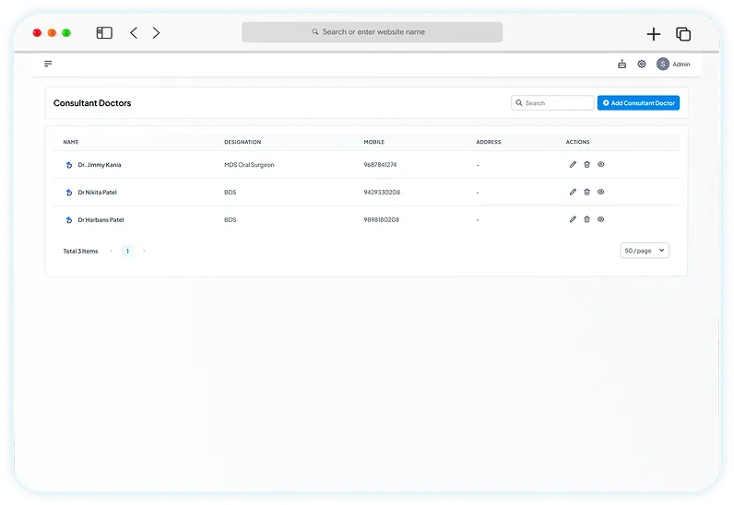Image resolution: width=734 pixels, height=505 pixels.
Task: Delete Dr. Jimmy Kania with trash icon
Action: click(587, 164)
